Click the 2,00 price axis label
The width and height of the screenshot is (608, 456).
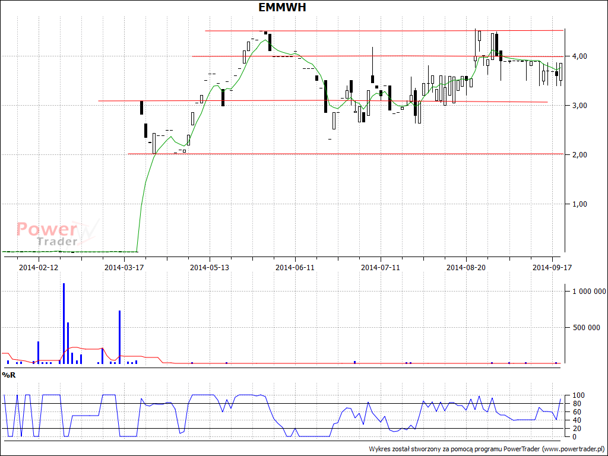(579, 155)
